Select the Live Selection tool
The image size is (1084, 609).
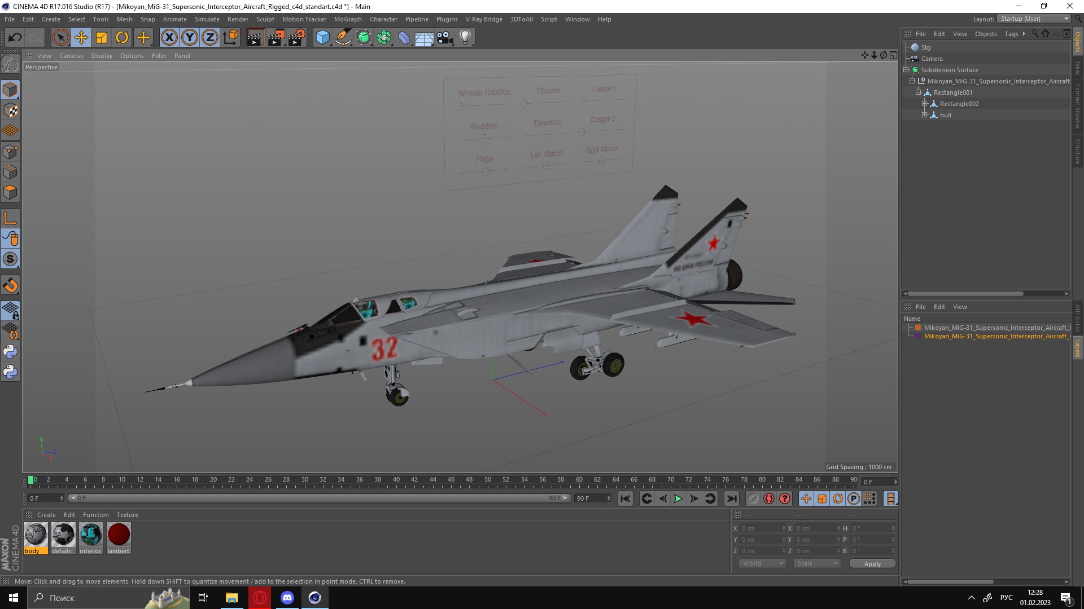(60, 38)
